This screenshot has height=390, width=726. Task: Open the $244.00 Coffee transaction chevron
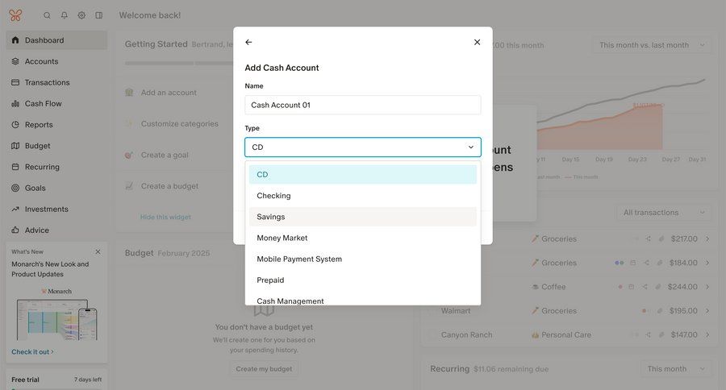click(707, 287)
